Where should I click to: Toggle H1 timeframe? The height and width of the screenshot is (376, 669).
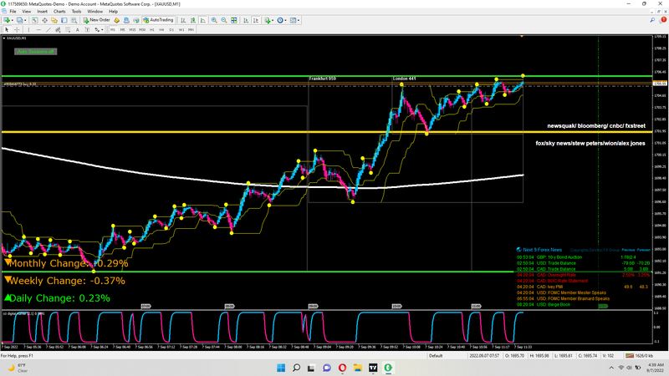[152, 30]
